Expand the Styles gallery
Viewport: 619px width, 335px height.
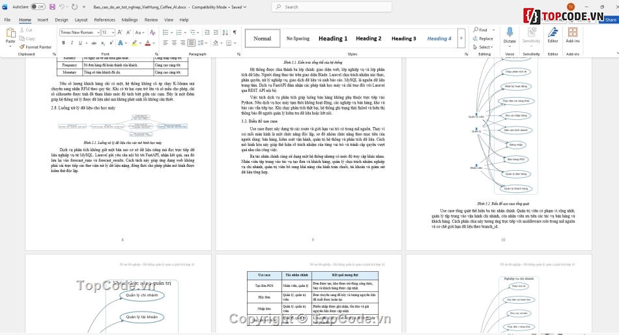[x=461, y=38]
